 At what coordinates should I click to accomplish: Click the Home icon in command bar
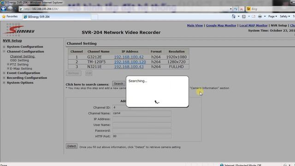coord(234,17)
